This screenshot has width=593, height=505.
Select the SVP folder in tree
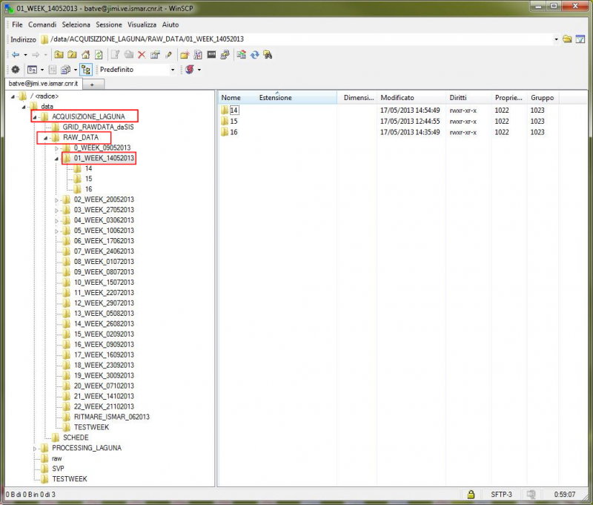[58, 469]
